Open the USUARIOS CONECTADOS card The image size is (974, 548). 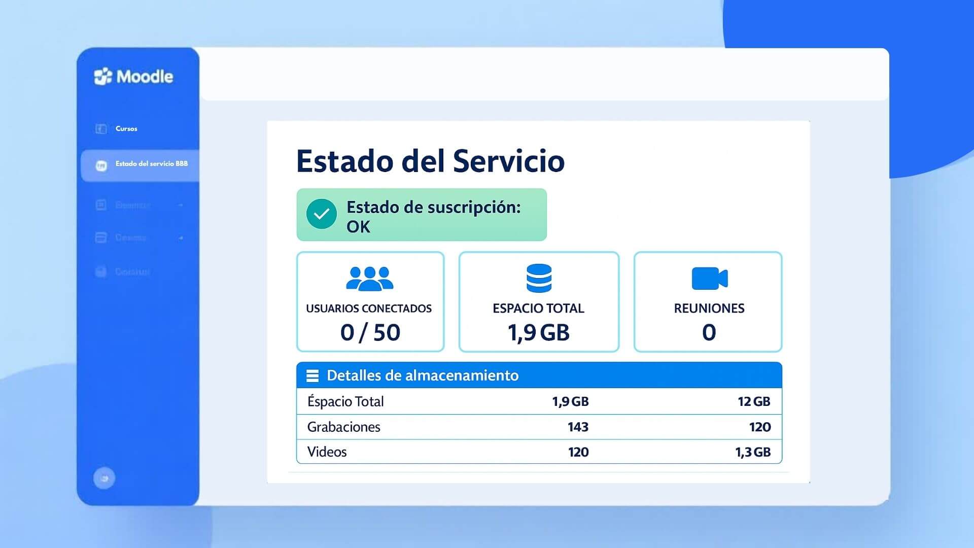370,302
